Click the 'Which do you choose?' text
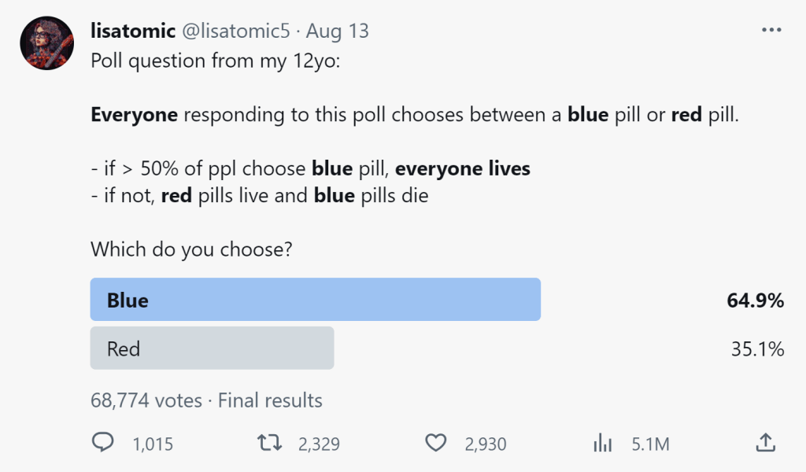This screenshot has height=472, width=806. (x=191, y=249)
